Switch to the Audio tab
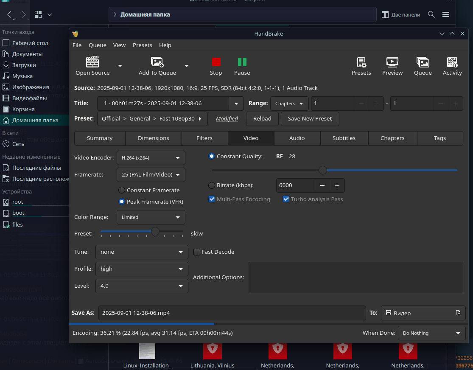The image size is (473, 370). [x=297, y=138]
